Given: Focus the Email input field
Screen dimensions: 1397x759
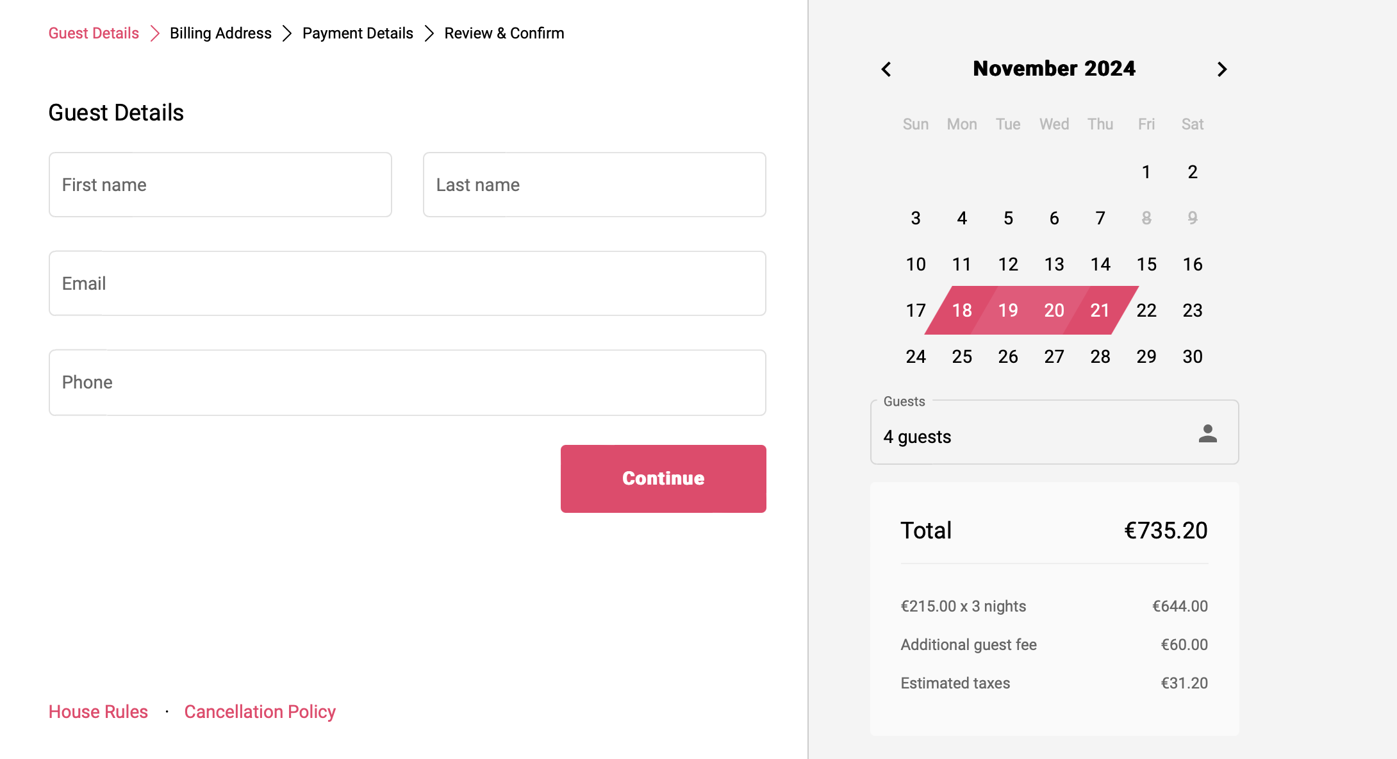Looking at the screenshot, I should coord(408,283).
